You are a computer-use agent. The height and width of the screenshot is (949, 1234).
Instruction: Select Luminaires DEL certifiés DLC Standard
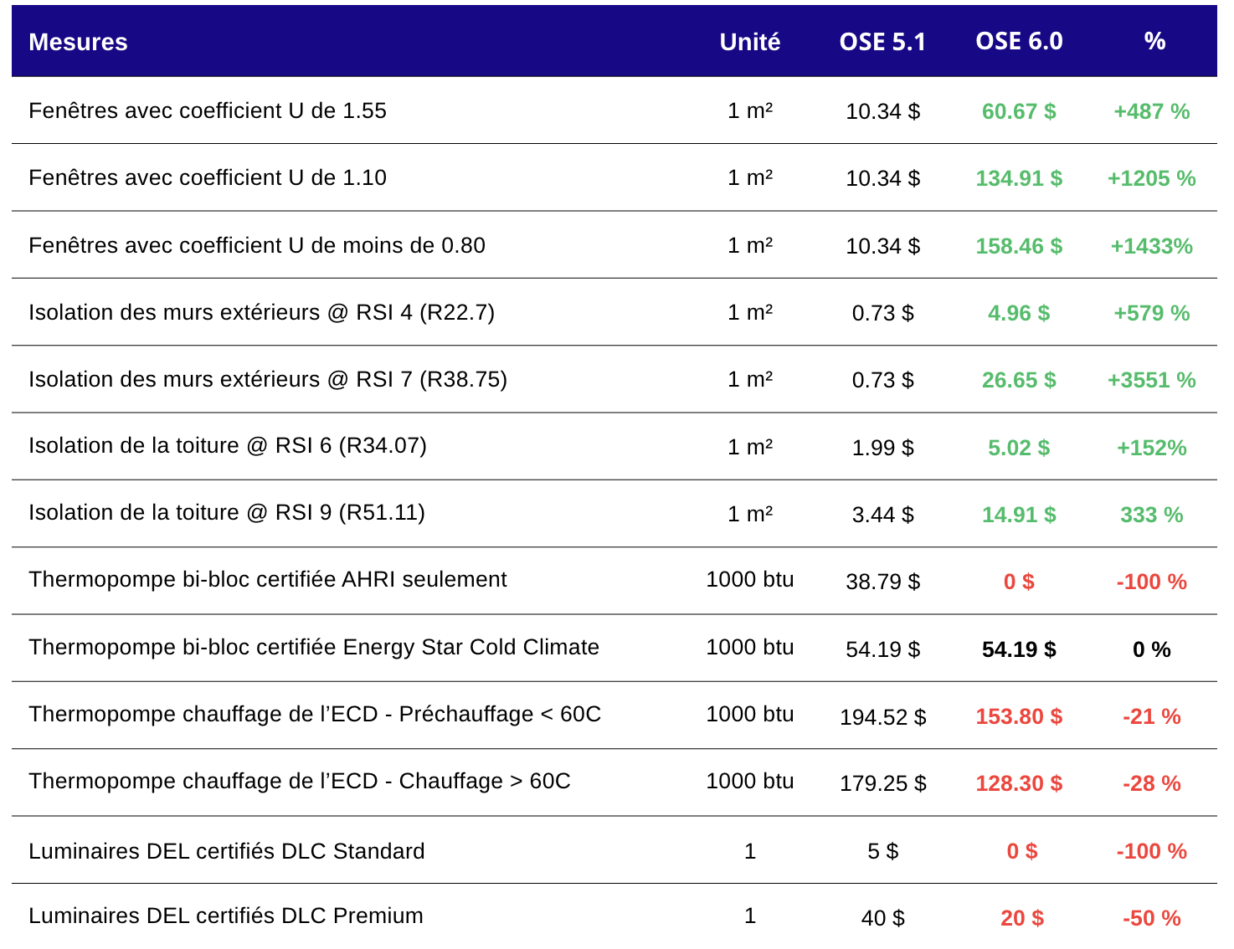point(227,851)
